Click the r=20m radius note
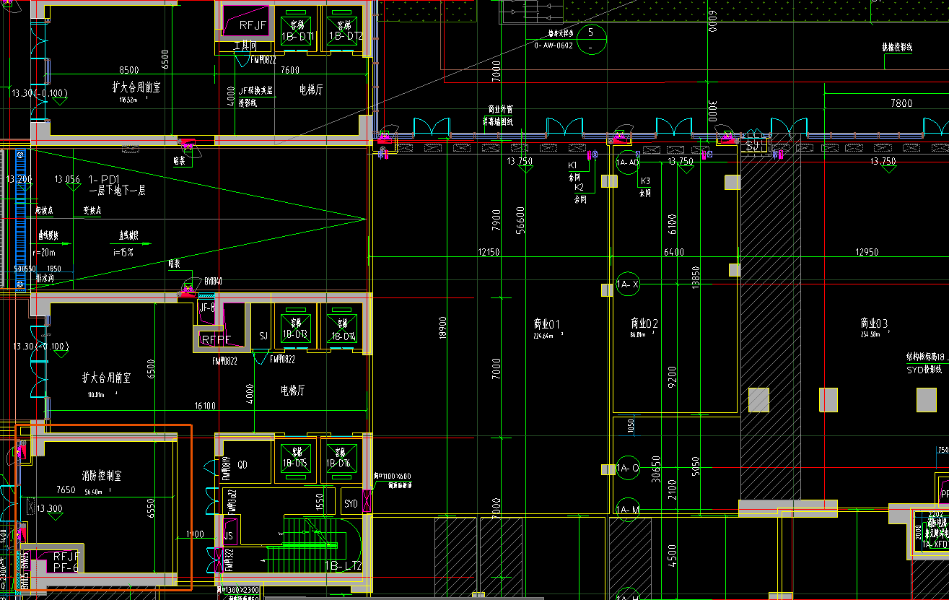Image resolution: width=949 pixels, height=600 pixels. [45, 253]
